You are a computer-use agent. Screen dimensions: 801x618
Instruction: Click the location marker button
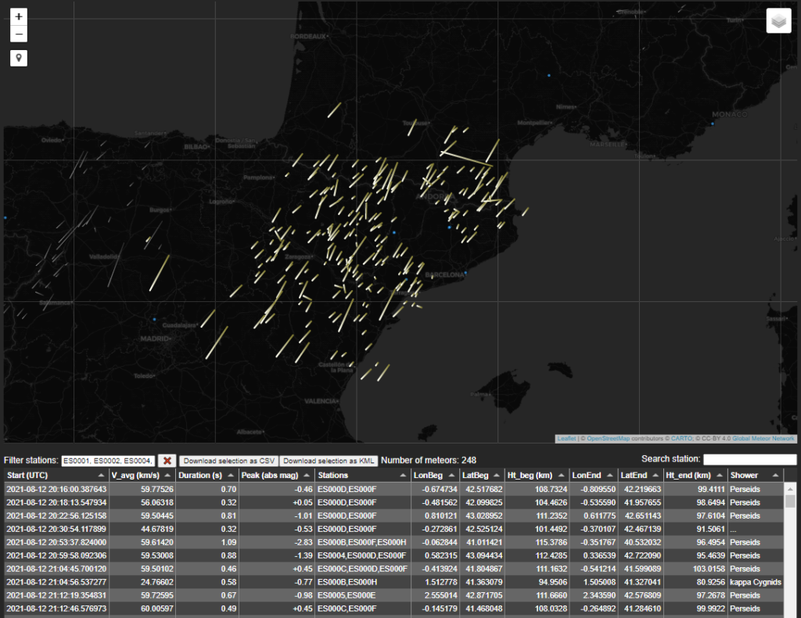coord(19,58)
